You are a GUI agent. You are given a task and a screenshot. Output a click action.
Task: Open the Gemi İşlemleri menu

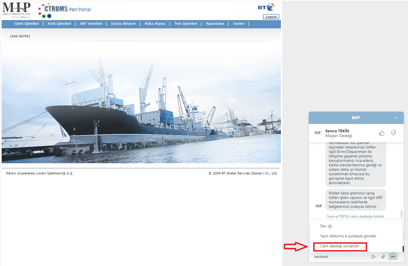click(27, 24)
